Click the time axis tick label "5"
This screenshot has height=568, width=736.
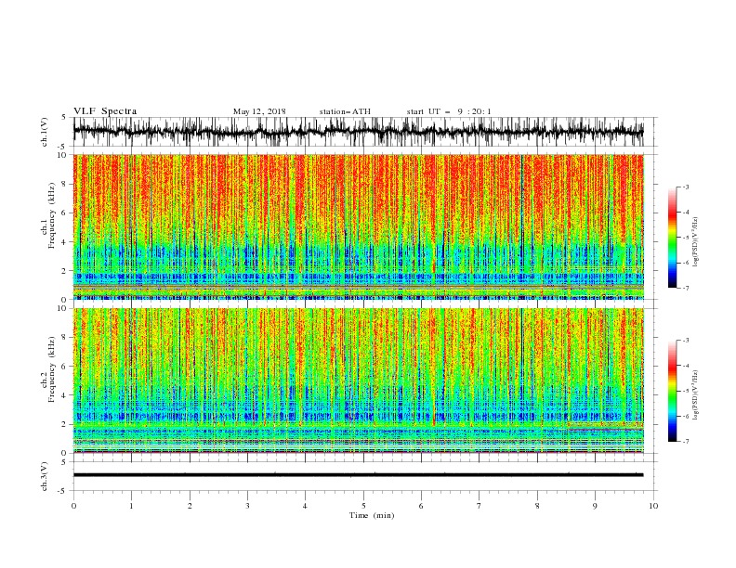click(x=363, y=506)
